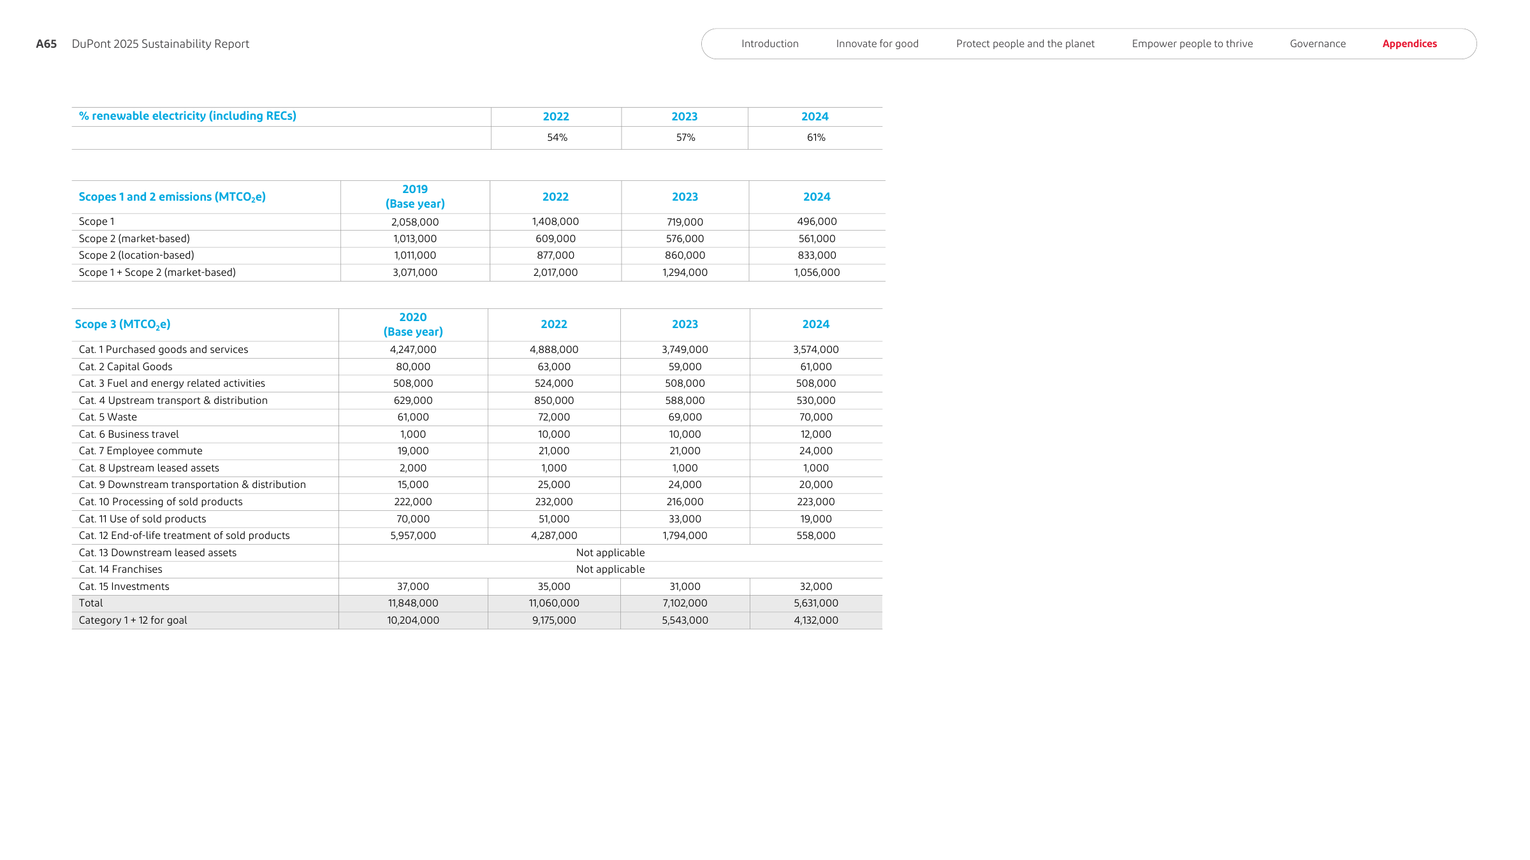Click the DuPont 2025 Sustainability Report title
The width and height of the screenshot is (1530, 860).
click(160, 44)
